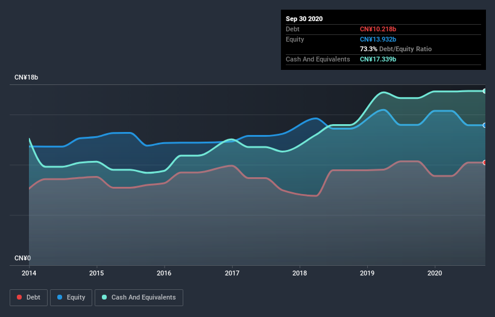495x317 pixels.
Task: Click the red Debt legend dot
Action: (19, 297)
